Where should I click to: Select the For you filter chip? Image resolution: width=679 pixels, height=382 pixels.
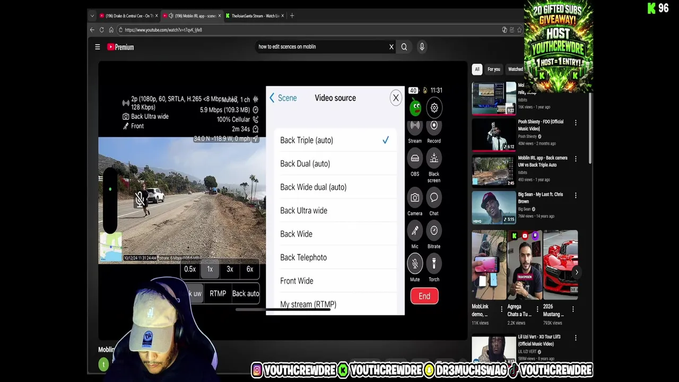click(494, 69)
